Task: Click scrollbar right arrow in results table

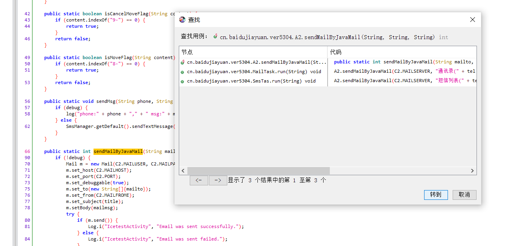Action: tap(472, 171)
